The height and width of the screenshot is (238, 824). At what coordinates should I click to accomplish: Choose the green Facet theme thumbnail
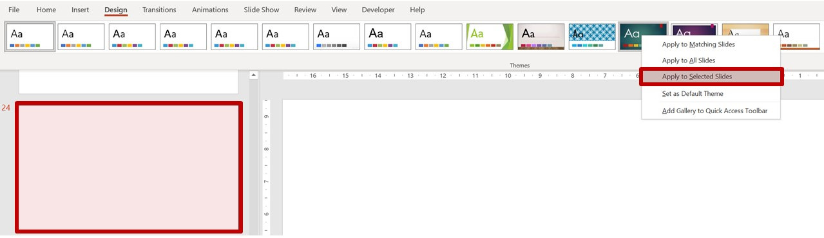coord(490,37)
